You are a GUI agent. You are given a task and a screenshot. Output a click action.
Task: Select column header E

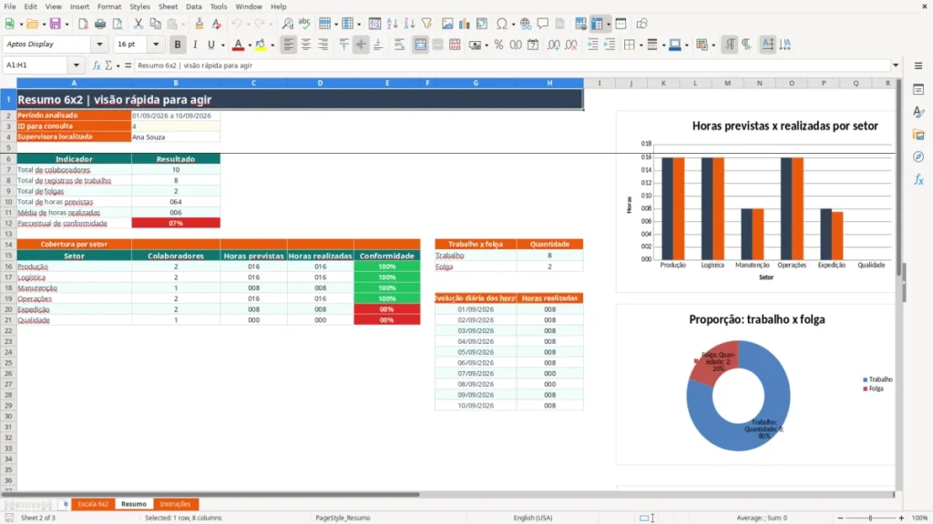(386, 83)
